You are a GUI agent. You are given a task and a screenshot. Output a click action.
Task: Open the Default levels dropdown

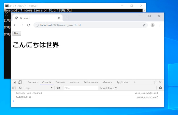pos(108,88)
